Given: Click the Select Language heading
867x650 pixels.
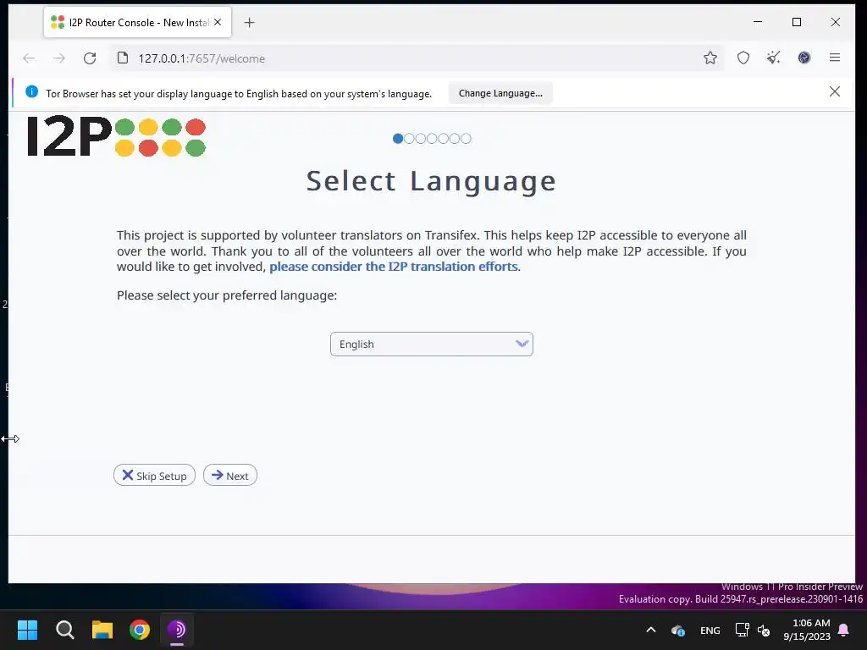Looking at the screenshot, I should click(431, 181).
